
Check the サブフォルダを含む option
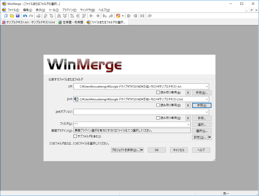point(75,137)
